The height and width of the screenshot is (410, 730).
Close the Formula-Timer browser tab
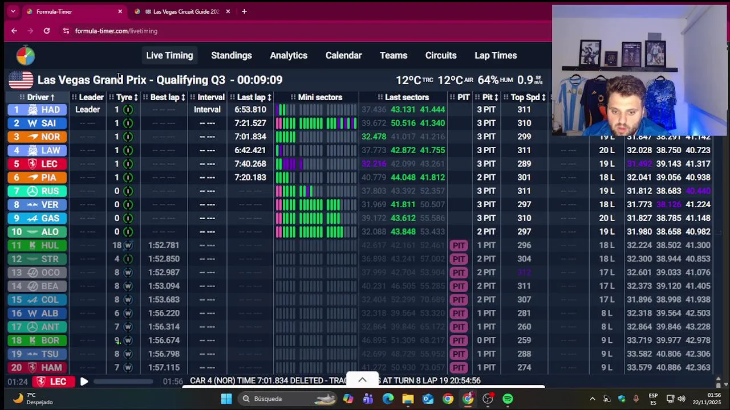120,11
